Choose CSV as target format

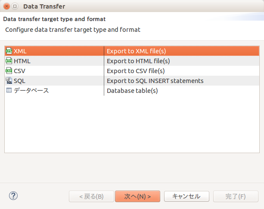132,71
